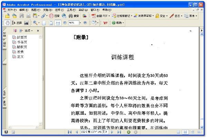Image resolution: width=207 pixels, height=138 pixels.
Task: Click the Actual Size page icon
Action: [x=44, y=23]
